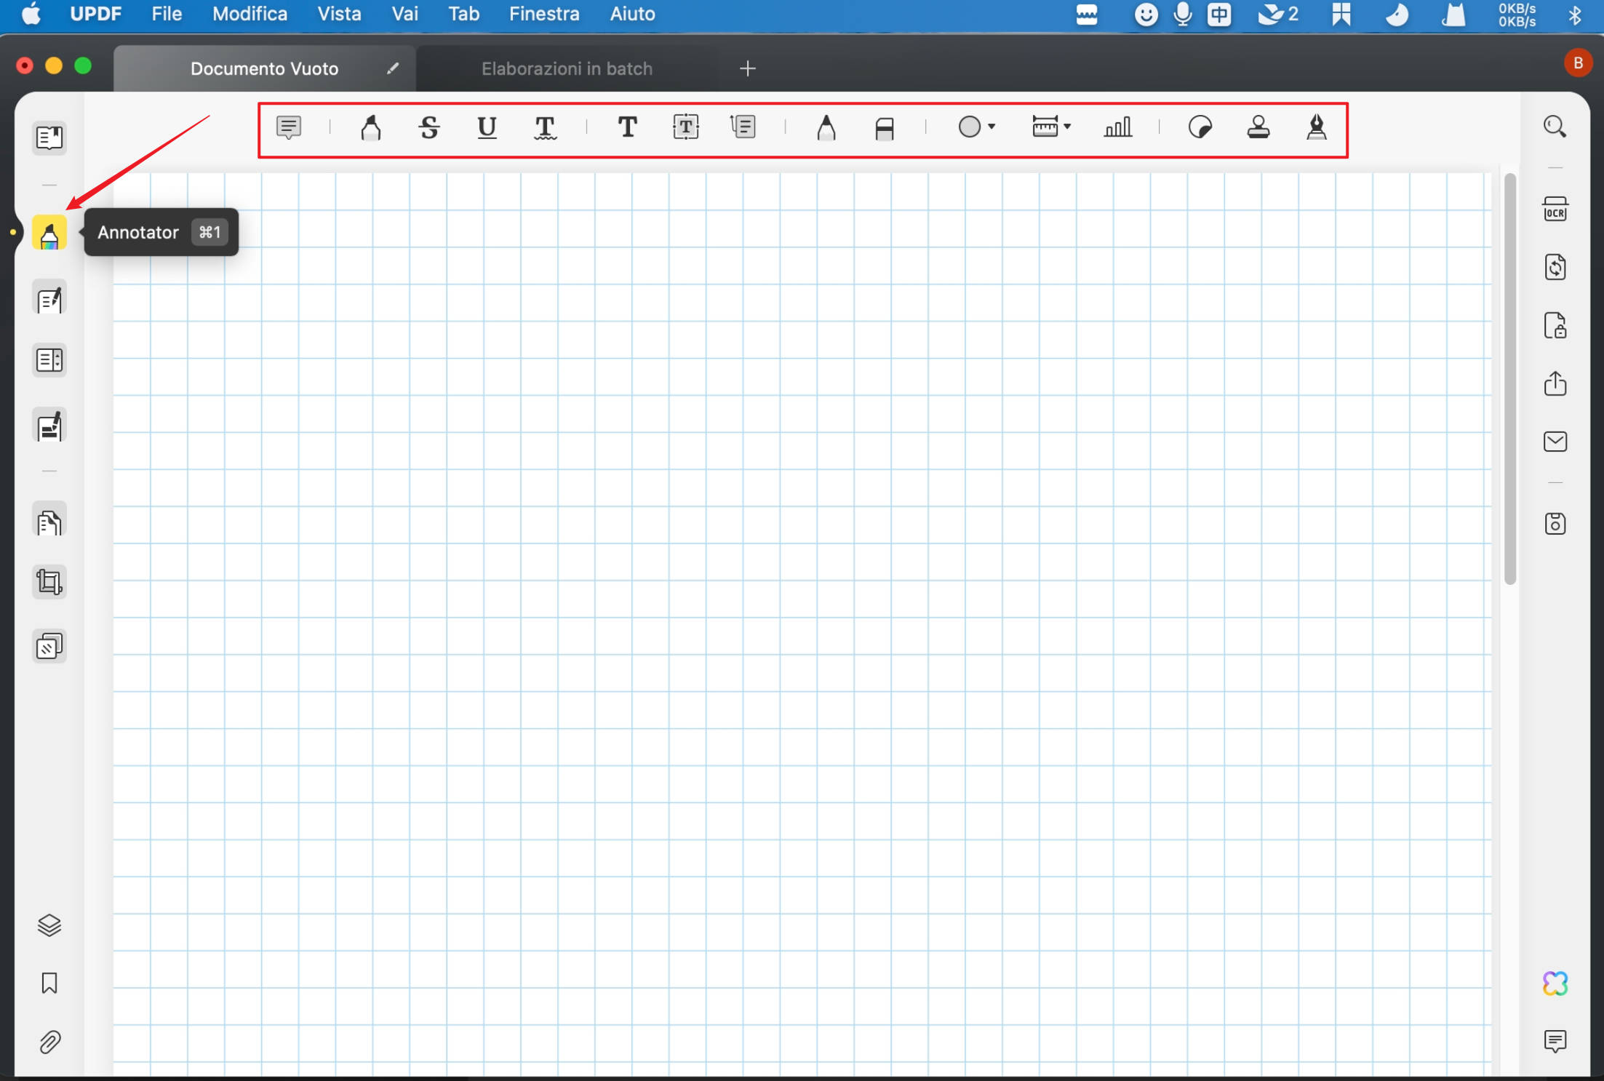Click the bar chart icon in toolbar

1117,127
